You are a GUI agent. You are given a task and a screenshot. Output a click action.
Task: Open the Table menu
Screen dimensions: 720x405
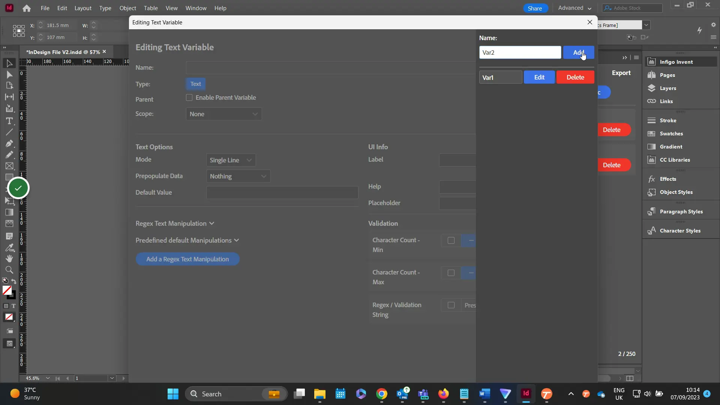151,8
